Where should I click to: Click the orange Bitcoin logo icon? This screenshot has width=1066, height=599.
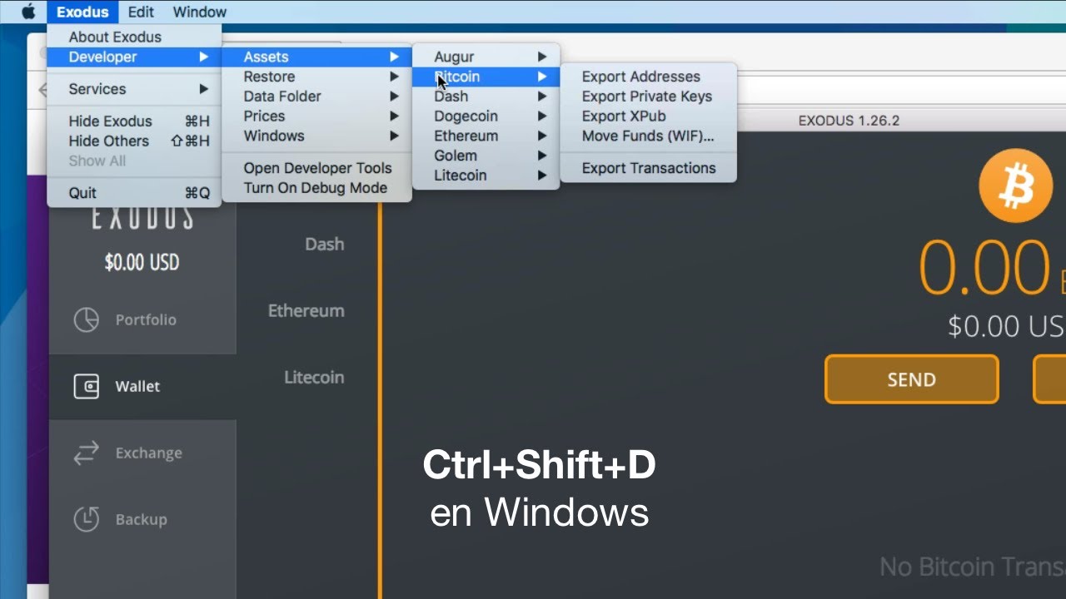1016,186
